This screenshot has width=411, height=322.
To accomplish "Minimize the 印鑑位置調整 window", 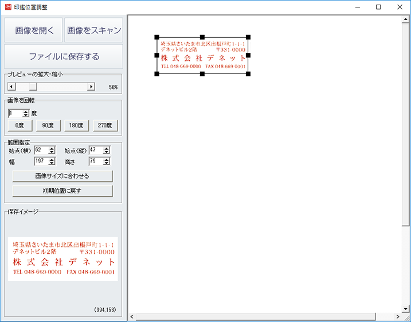I will click(x=358, y=7).
